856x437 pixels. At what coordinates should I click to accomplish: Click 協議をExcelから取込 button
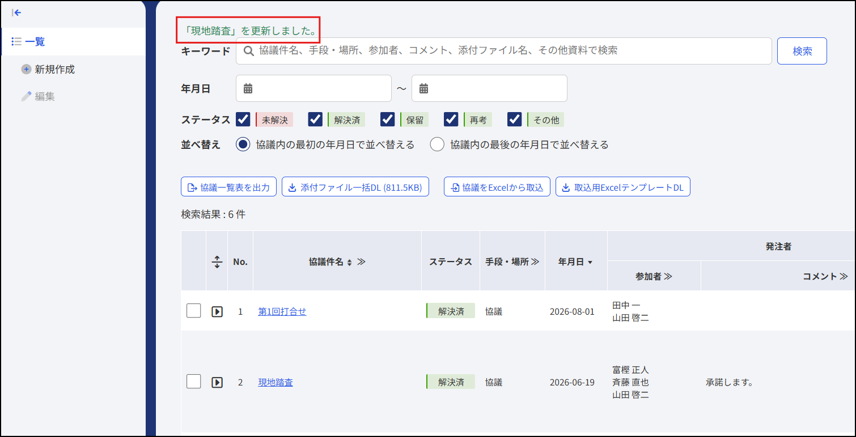click(x=497, y=187)
